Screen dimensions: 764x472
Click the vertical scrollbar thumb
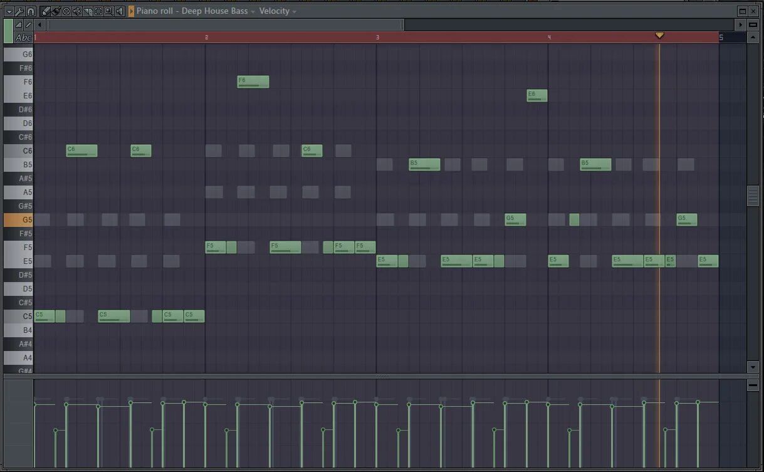[x=753, y=196]
